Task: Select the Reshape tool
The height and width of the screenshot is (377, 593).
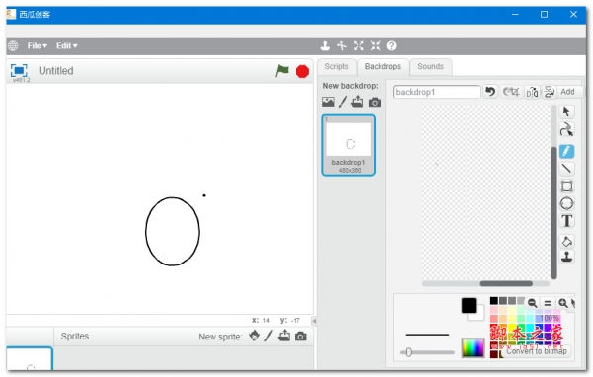Action: pos(566,129)
